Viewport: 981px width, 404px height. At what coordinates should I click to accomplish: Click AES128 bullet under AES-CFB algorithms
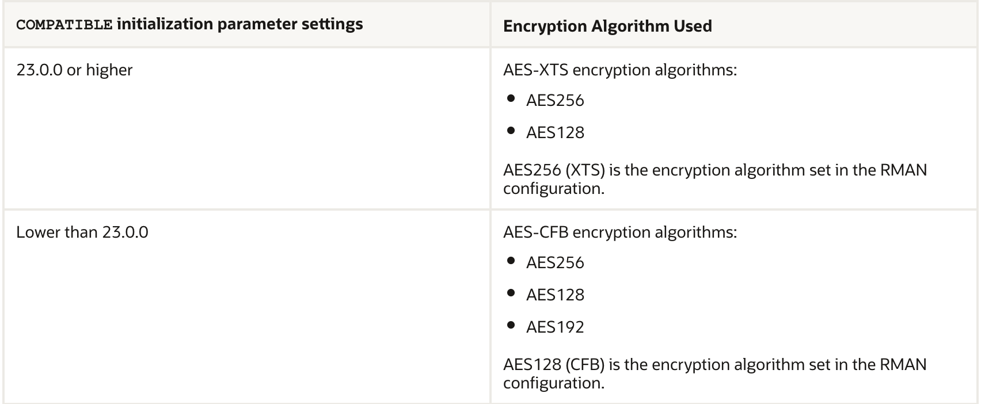(x=555, y=295)
